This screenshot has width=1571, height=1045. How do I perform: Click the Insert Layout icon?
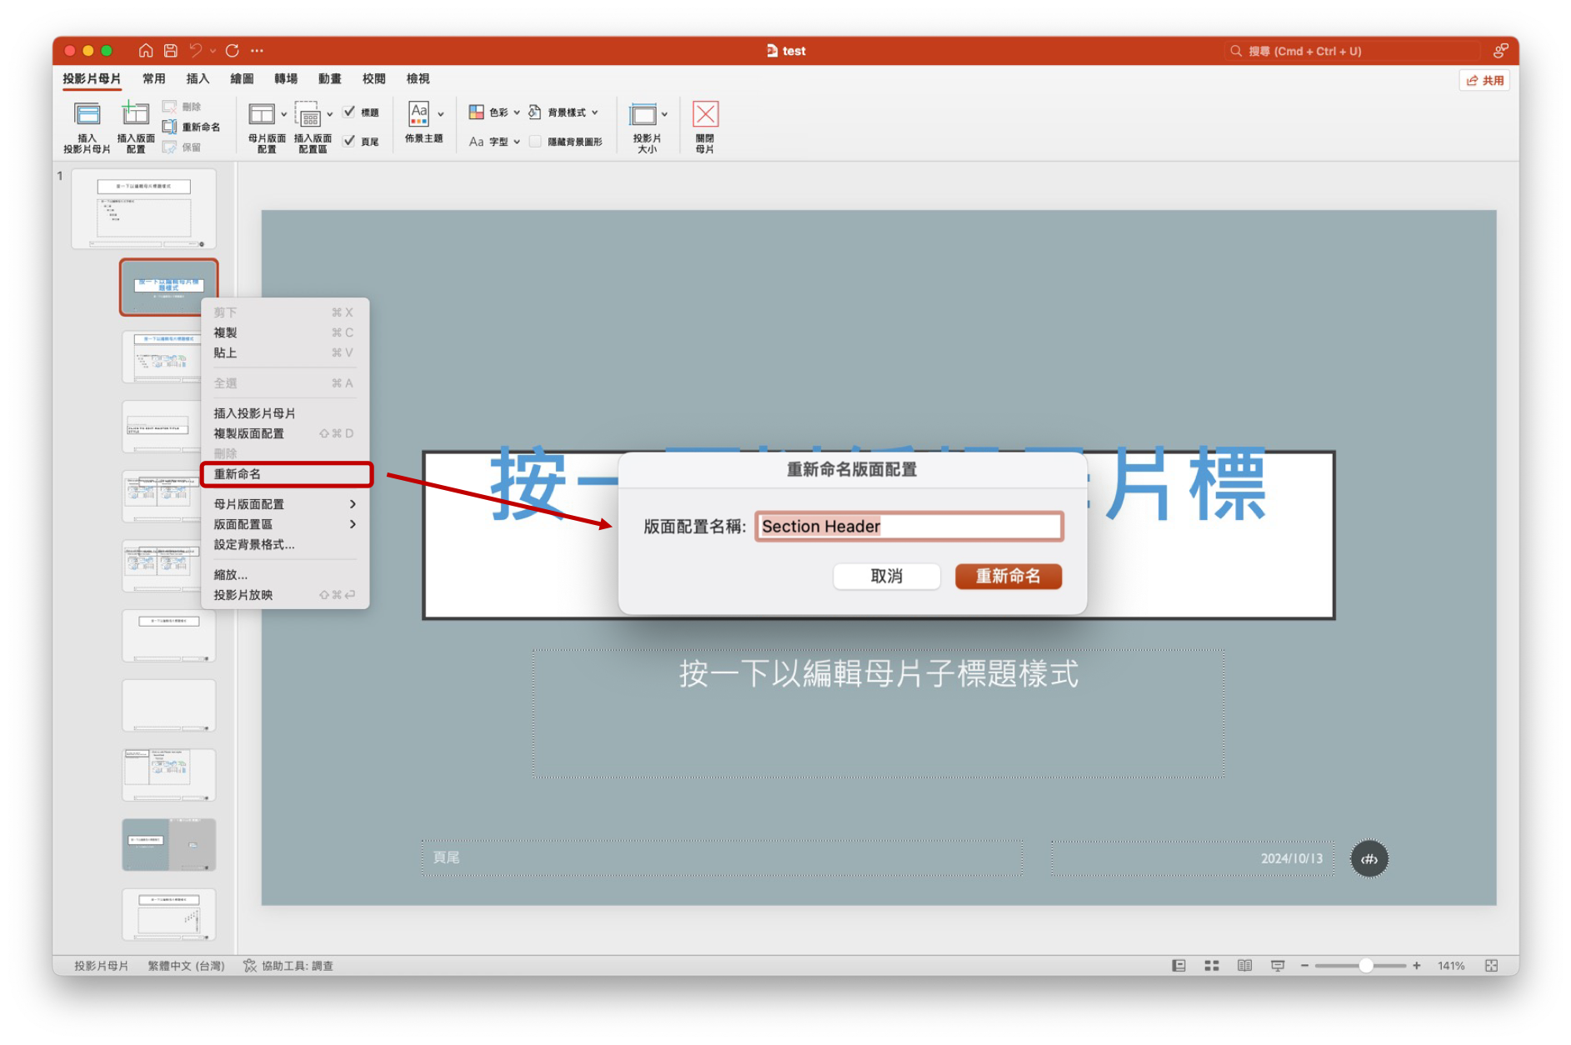pyautogui.click(x=135, y=115)
